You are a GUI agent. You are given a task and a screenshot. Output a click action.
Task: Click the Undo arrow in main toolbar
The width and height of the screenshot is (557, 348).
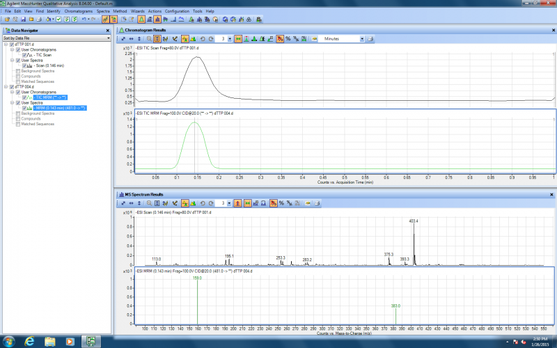[83, 19]
